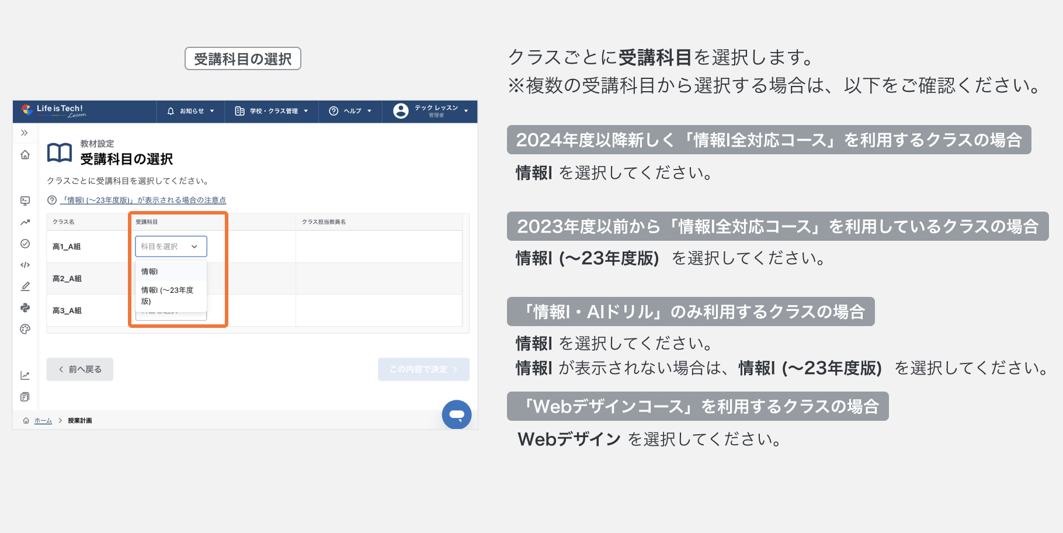The height and width of the screenshot is (533, 1063).
Task: Click the クラス名 column header
Action: (64, 222)
